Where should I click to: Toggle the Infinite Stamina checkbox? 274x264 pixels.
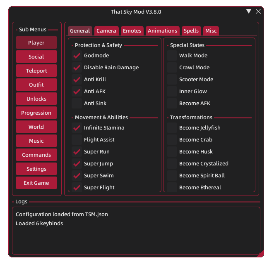pyautogui.click(x=77, y=127)
